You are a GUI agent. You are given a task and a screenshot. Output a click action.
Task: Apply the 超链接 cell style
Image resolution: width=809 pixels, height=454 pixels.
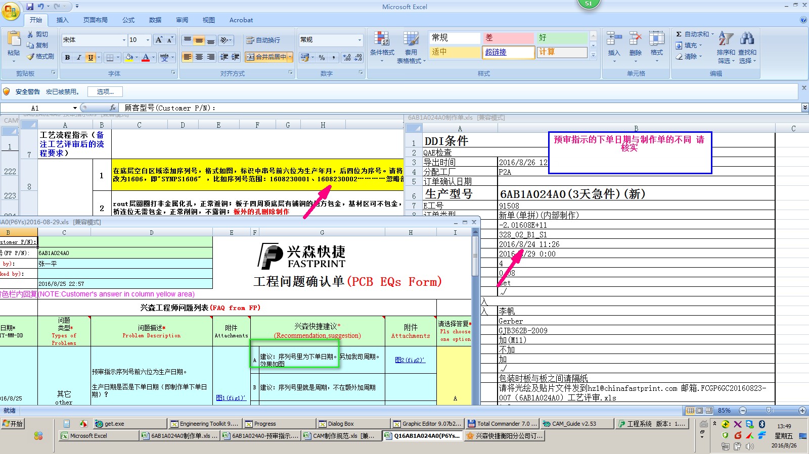(x=508, y=52)
